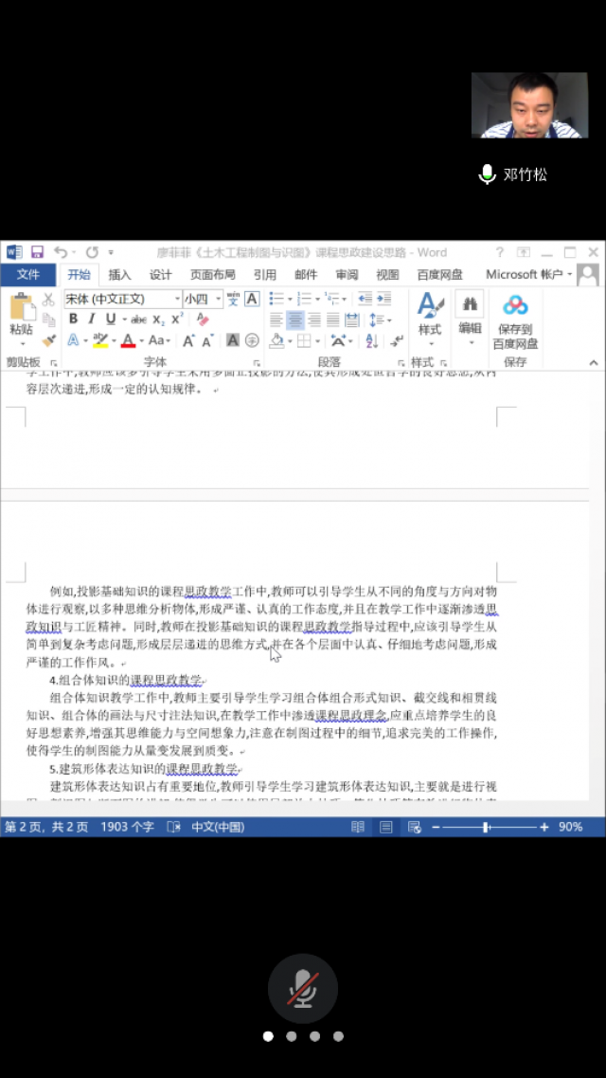Click the Editing binoculars button
The height and width of the screenshot is (1078, 606).
click(470, 314)
